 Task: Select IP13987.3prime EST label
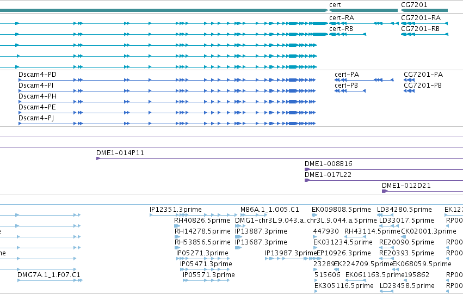tap(291, 253)
